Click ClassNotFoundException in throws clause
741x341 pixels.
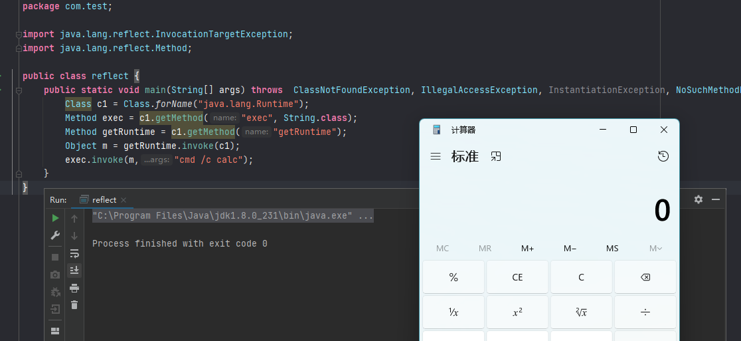pos(352,90)
